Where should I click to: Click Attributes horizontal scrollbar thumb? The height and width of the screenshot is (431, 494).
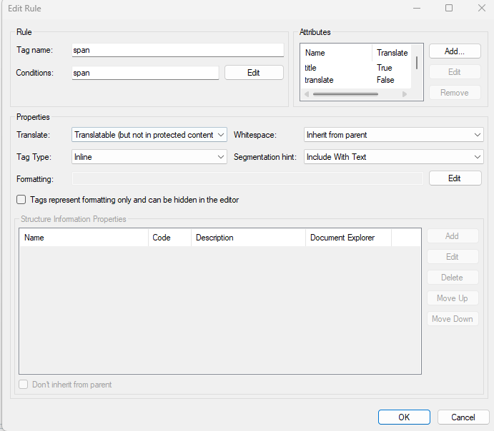pyautogui.click(x=345, y=94)
